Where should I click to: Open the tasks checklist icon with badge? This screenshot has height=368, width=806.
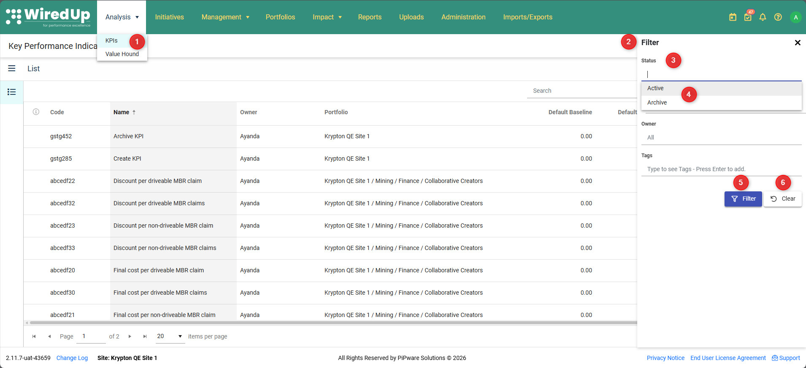click(x=748, y=17)
